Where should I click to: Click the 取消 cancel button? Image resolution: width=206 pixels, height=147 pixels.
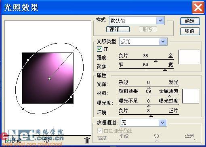(190, 31)
